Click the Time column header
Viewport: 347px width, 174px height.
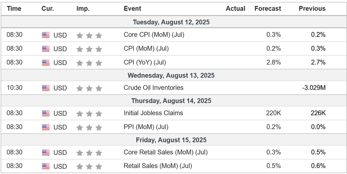(14, 9)
